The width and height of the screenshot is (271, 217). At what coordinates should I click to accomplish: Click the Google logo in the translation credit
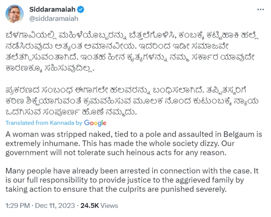pos(95,123)
